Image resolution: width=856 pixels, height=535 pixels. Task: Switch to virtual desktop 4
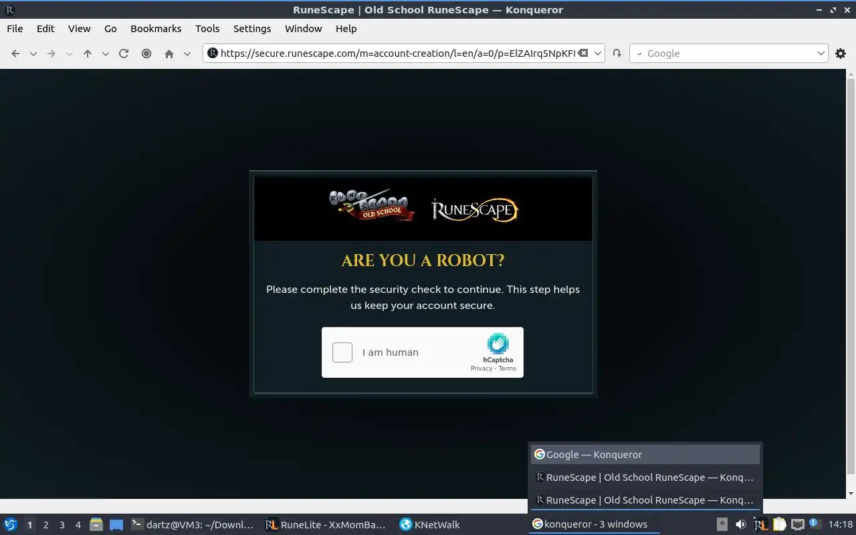pyautogui.click(x=78, y=525)
